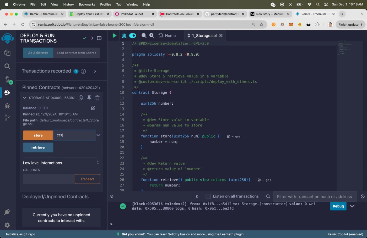This screenshot has width=367, height=238.
Task: Collapse the terminal with double chevron
Action: (x=112, y=196)
